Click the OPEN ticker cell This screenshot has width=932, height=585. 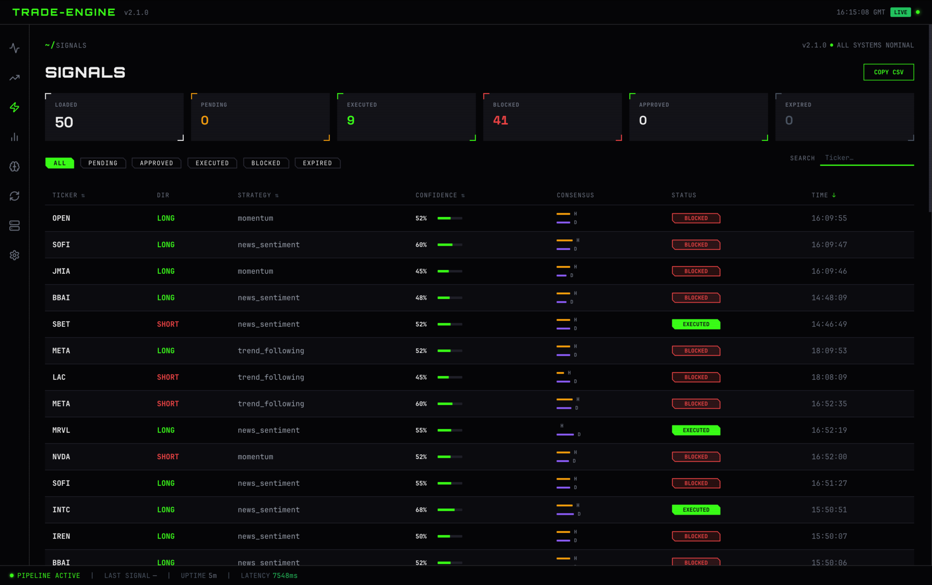(61, 218)
